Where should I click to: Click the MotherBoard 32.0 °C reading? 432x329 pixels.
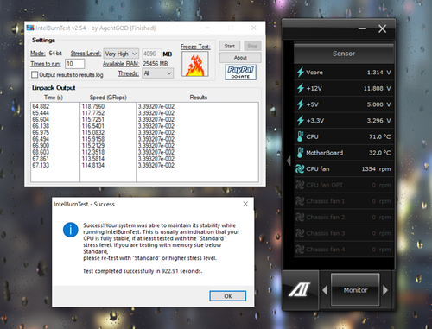point(380,153)
